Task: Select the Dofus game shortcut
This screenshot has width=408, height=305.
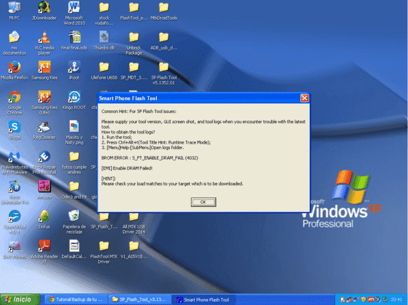Action: tap(44, 220)
